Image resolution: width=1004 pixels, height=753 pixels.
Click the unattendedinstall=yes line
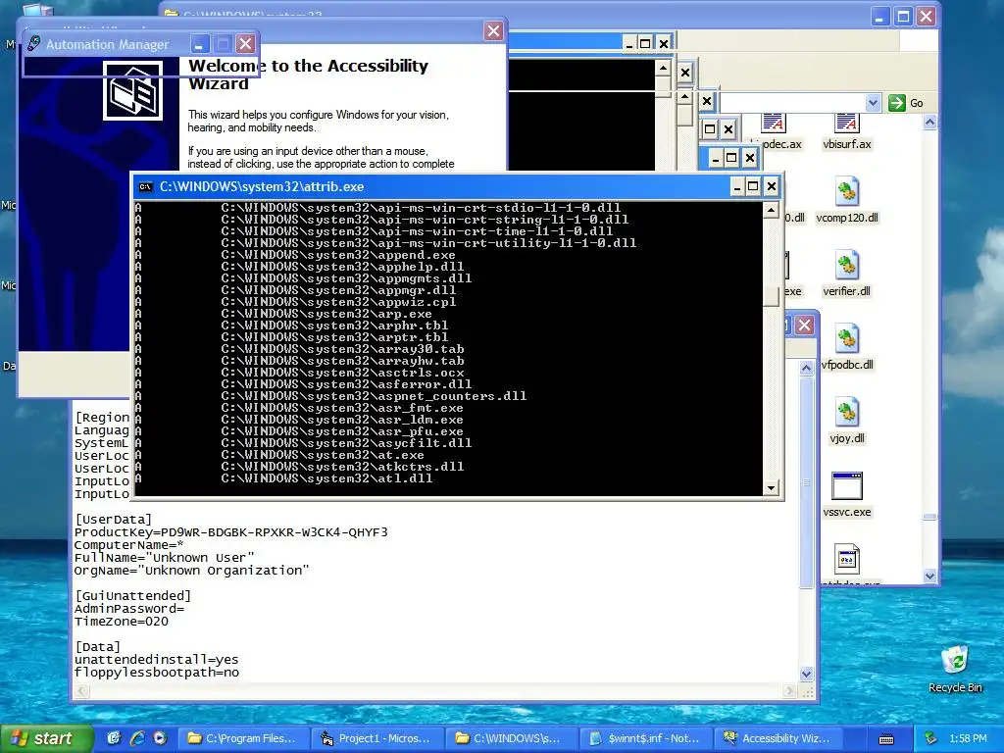156,660
